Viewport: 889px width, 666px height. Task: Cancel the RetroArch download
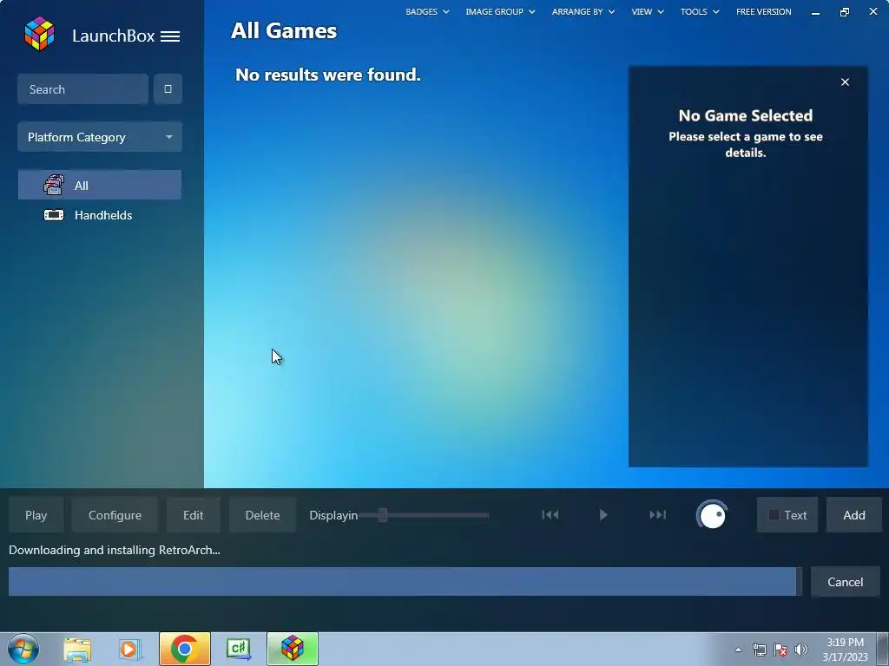(845, 582)
